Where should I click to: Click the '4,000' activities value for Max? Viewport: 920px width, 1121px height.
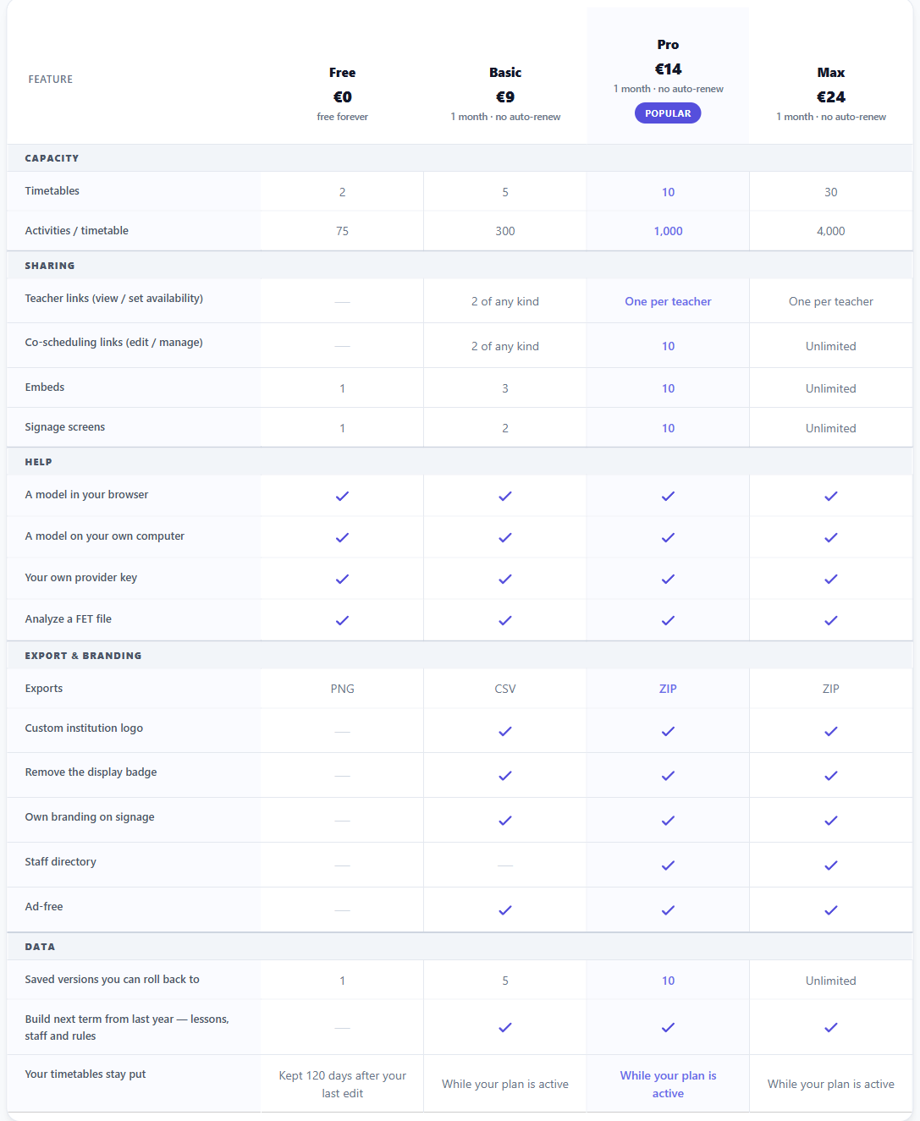coord(831,231)
